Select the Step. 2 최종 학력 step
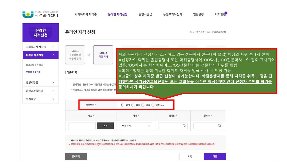Viewport: 287px width, 168px height. pos(103,55)
